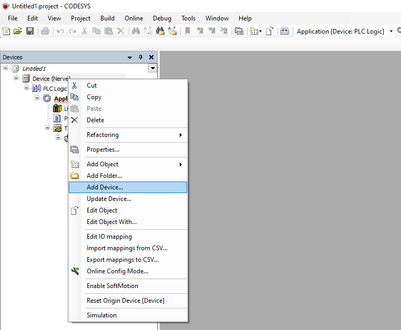Open the Online menu in the menu bar
401x330 pixels.
coord(133,18)
